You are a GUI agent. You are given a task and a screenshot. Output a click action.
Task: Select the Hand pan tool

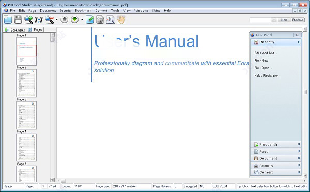(x=121, y=20)
